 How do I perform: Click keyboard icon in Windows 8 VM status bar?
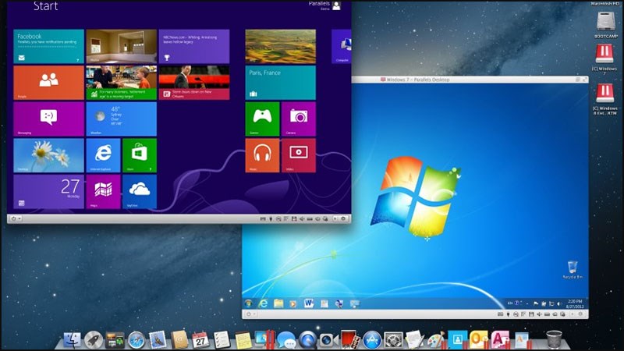(263, 219)
